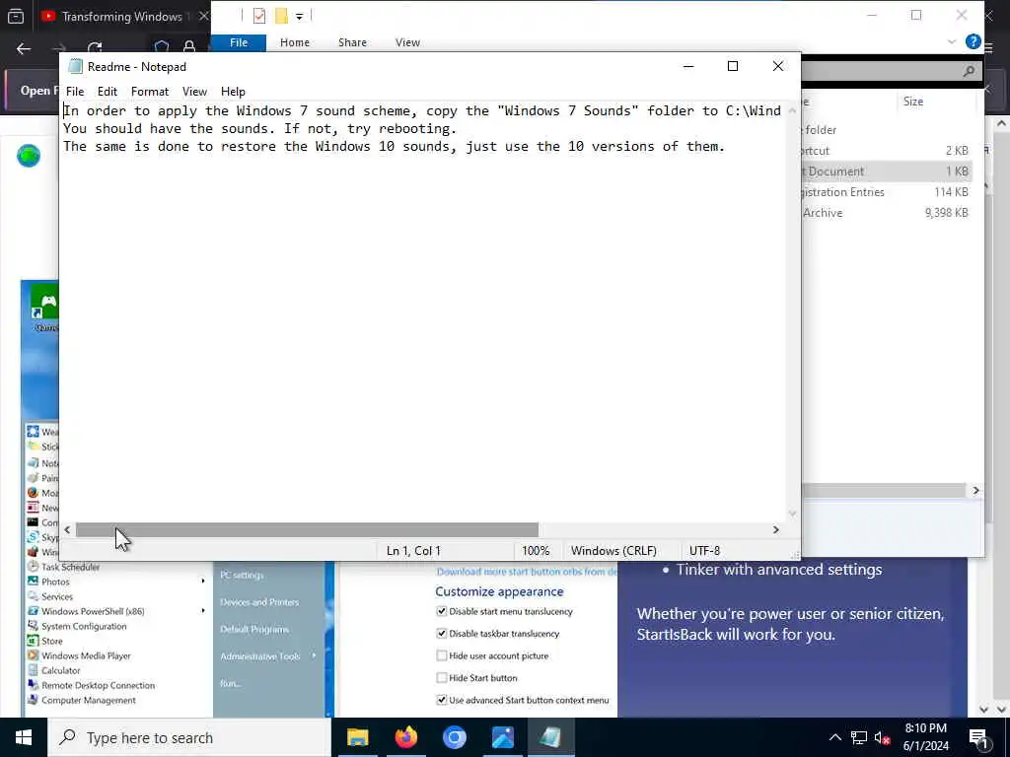Click the right arrow of File Explorer's horizontal scrollbar

pyautogui.click(x=975, y=491)
